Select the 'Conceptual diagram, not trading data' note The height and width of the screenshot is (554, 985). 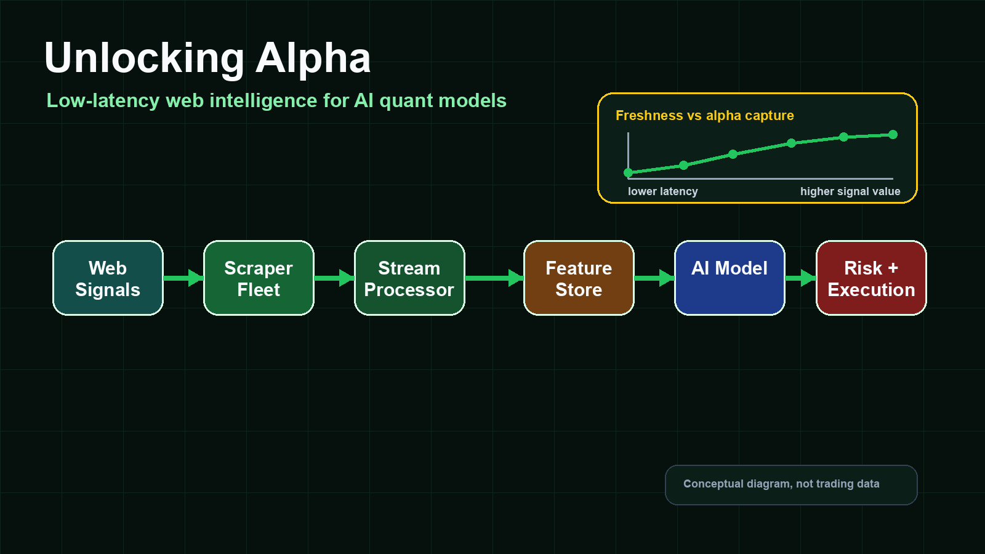(791, 485)
